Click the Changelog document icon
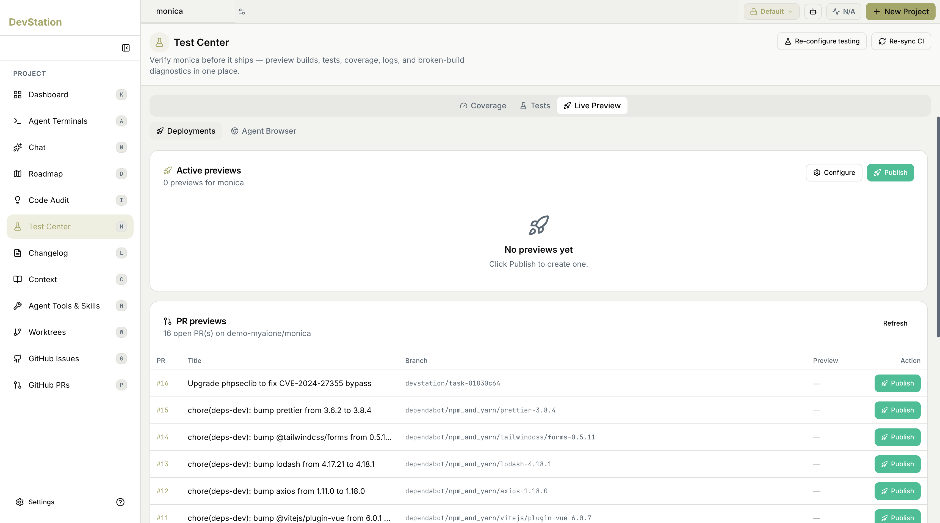This screenshot has width=940, height=523. [18, 253]
